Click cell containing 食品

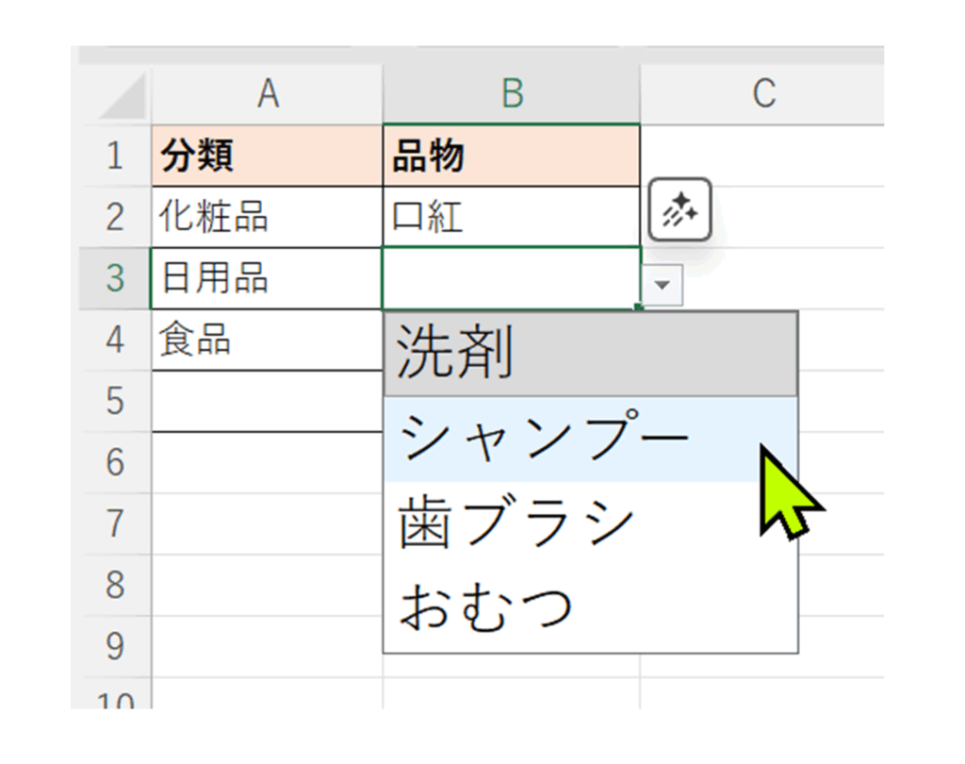[x=268, y=340]
